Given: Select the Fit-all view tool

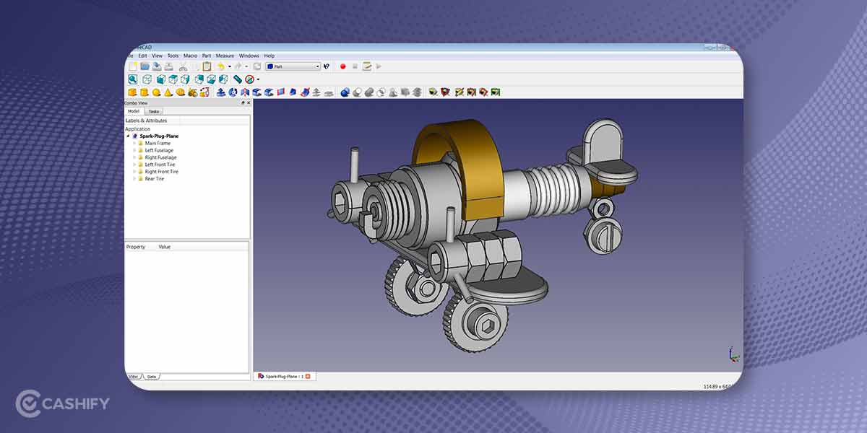Looking at the screenshot, I should [x=133, y=78].
